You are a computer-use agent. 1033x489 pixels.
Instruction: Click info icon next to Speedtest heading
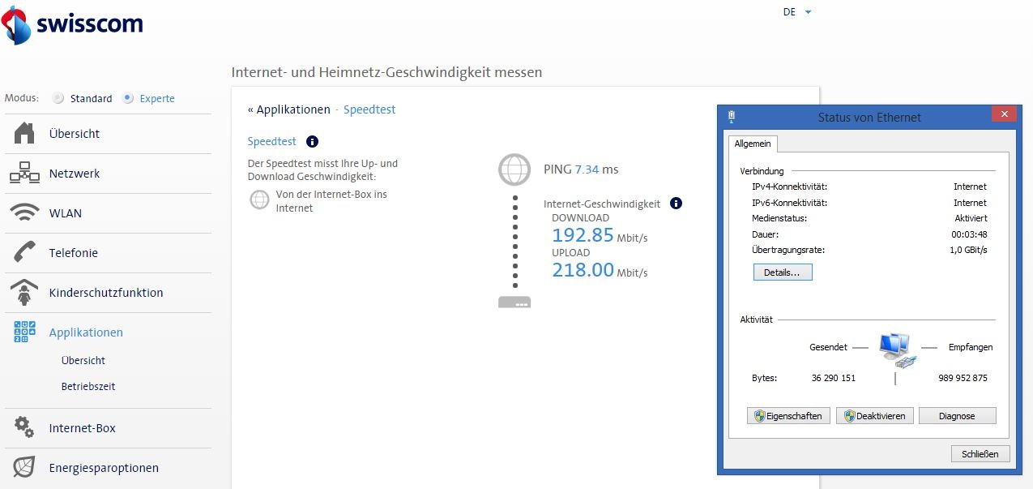click(x=312, y=141)
